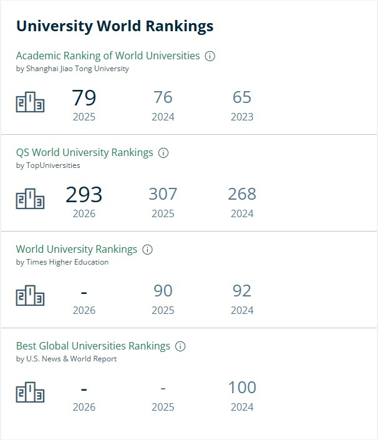This screenshot has height=440, width=378.
Task: Show info for Times Higher Education World University Rankings
Action: pyautogui.click(x=147, y=250)
